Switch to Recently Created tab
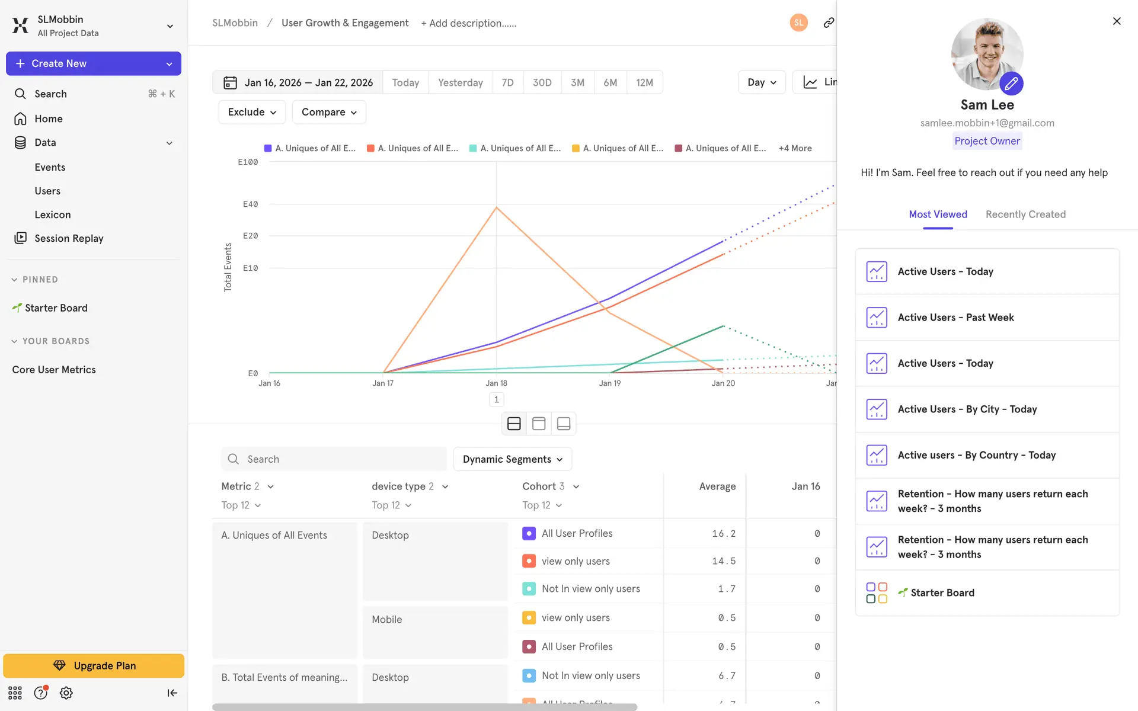This screenshot has width=1138, height=711. (x=1025, y=214)
